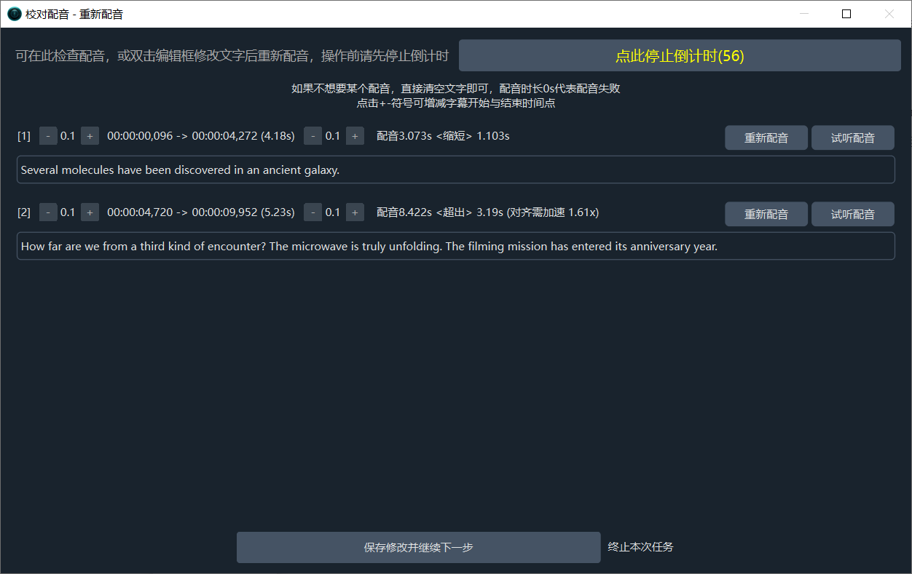This screenshot has height=574, width=912.
Task: Edit the 'Several molecules' subtitle text box
Action: (x=455, y=170)
